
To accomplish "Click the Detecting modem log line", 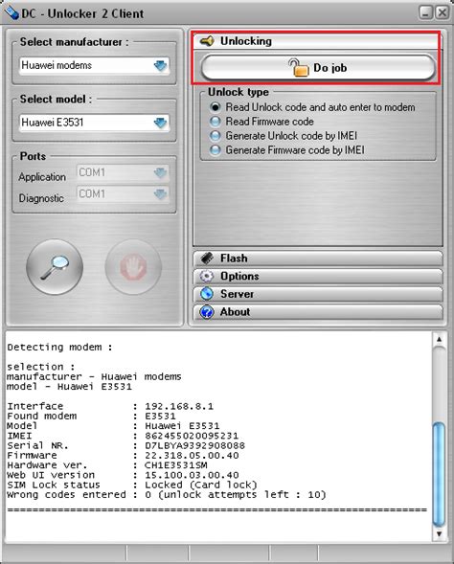I will pyautogui.click(x=59, y=348).
